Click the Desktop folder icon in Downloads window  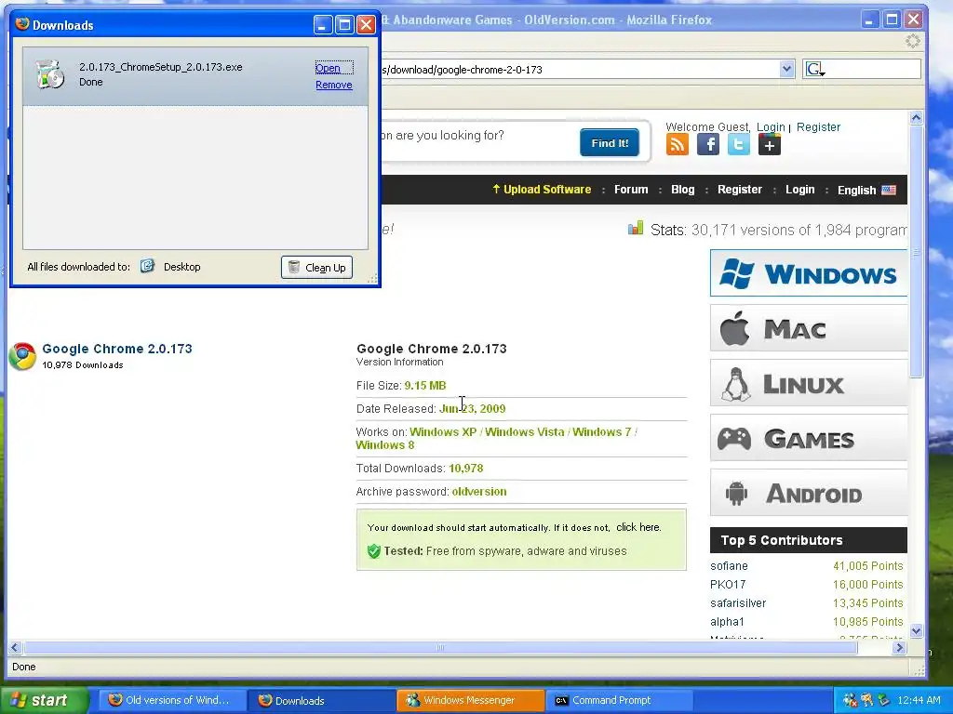[x=148, y=266]
